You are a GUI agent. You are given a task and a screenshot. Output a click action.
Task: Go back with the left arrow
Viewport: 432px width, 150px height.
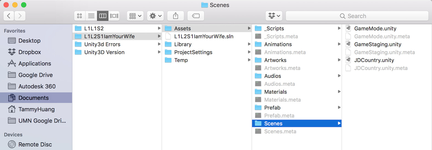click(9, 16)
